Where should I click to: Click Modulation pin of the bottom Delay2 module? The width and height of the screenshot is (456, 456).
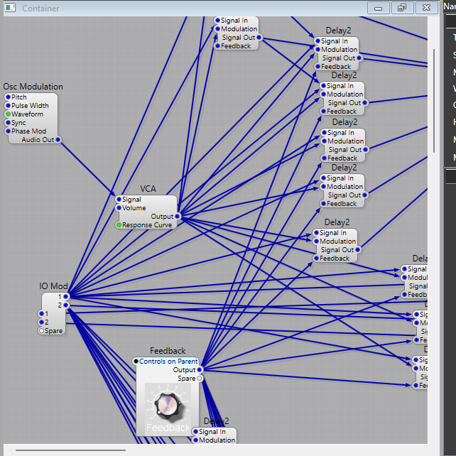click(195, 440)
